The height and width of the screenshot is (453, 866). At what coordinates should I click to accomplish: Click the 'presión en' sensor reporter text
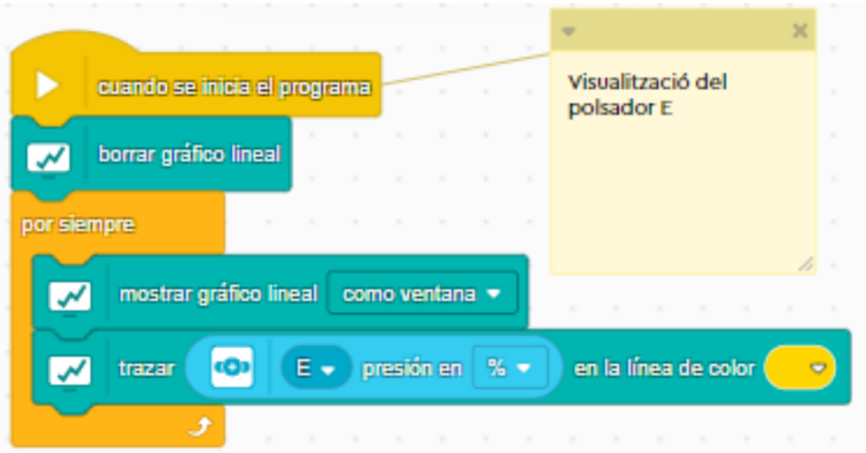[x=412, y=368]
